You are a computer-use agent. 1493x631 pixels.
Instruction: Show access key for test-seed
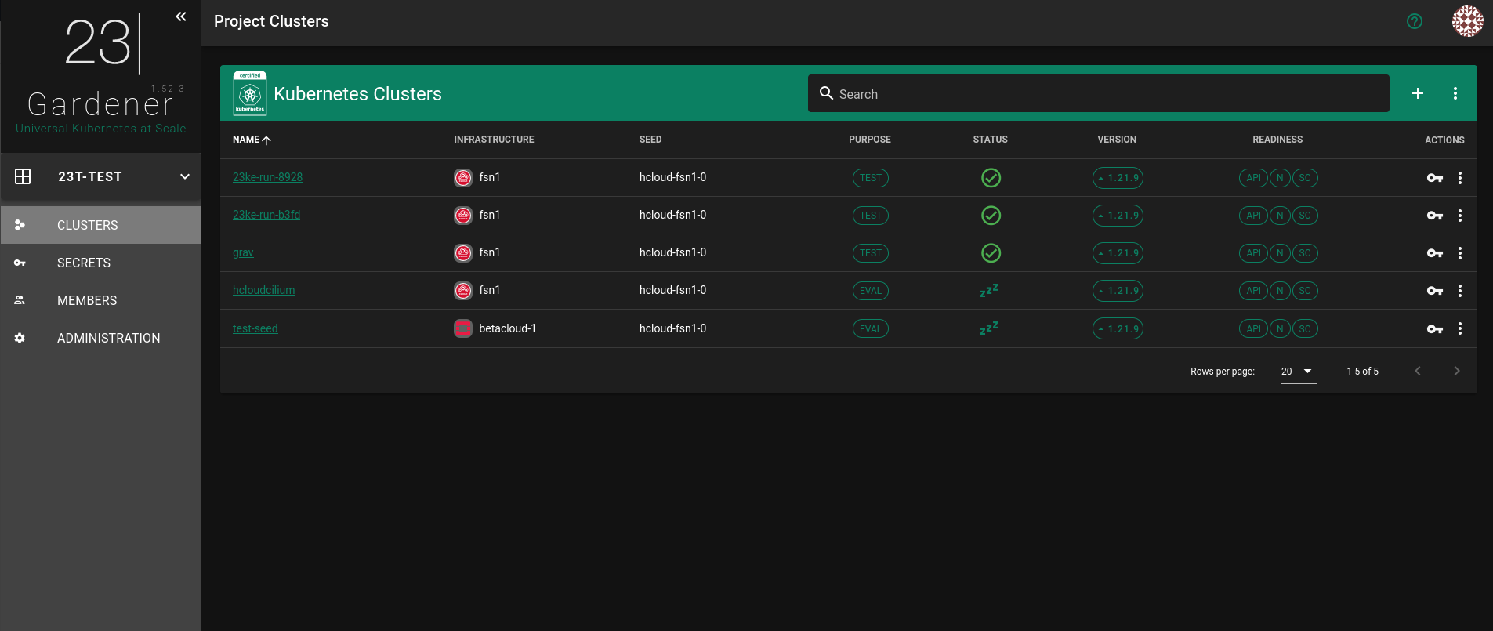pyautogui.click(x=1435, y=329)
